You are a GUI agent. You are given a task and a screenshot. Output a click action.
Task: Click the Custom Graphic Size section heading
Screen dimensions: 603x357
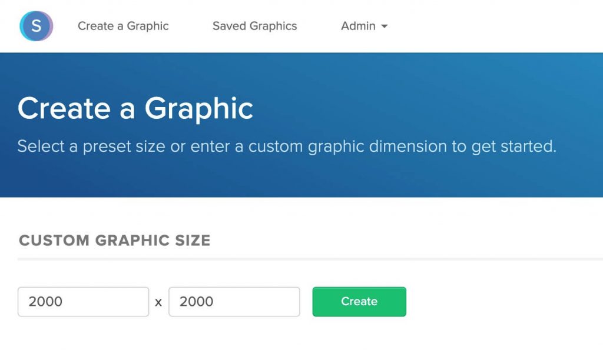[115, 240]
